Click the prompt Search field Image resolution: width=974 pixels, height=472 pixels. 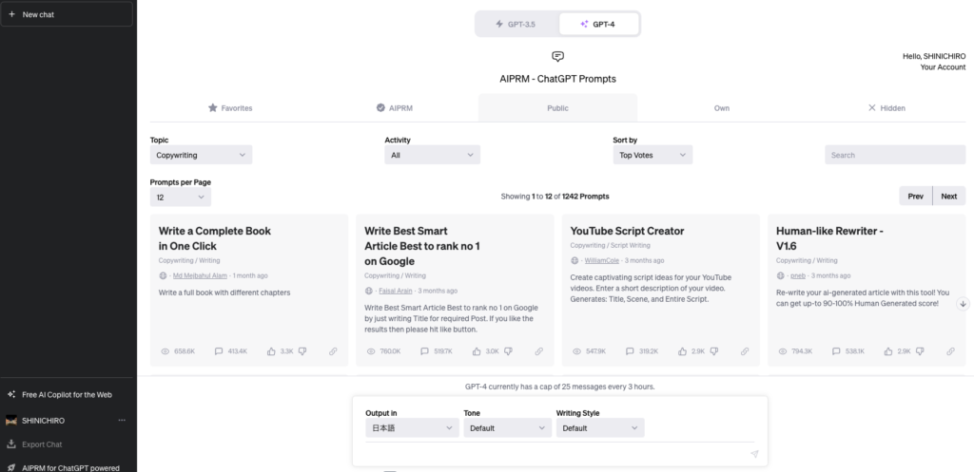pyautogui.click(x=895, y=155)
